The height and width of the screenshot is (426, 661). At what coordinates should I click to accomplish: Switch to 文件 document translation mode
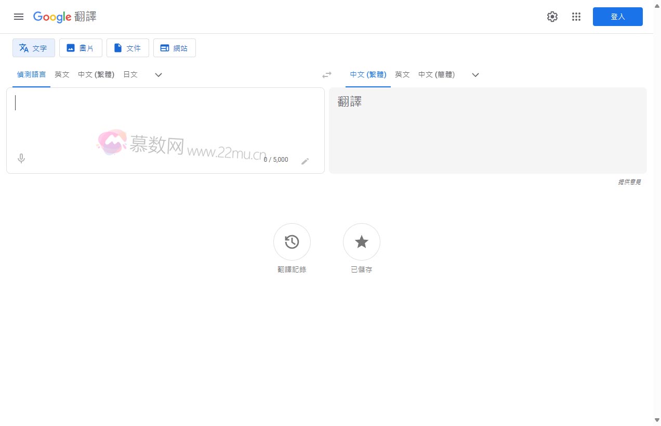coord(127,48)
